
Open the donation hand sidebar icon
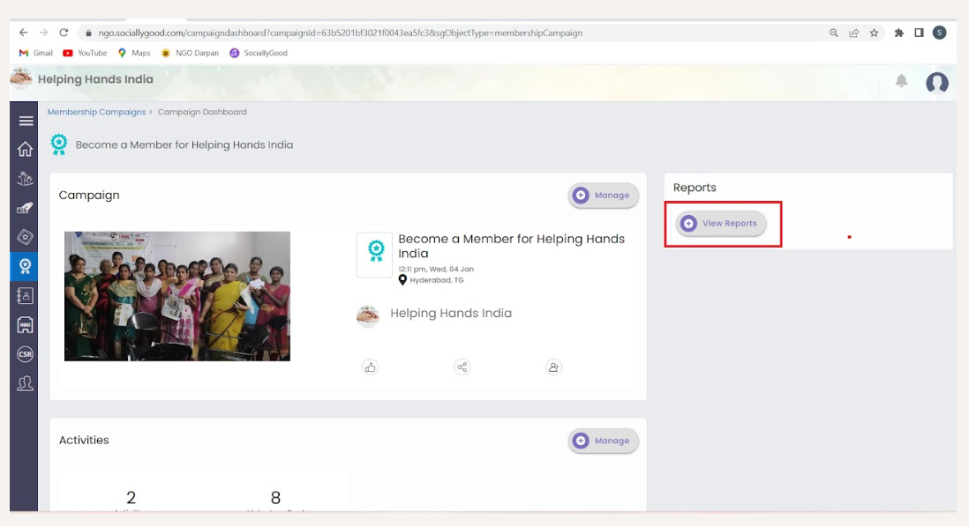pos(26,208)
